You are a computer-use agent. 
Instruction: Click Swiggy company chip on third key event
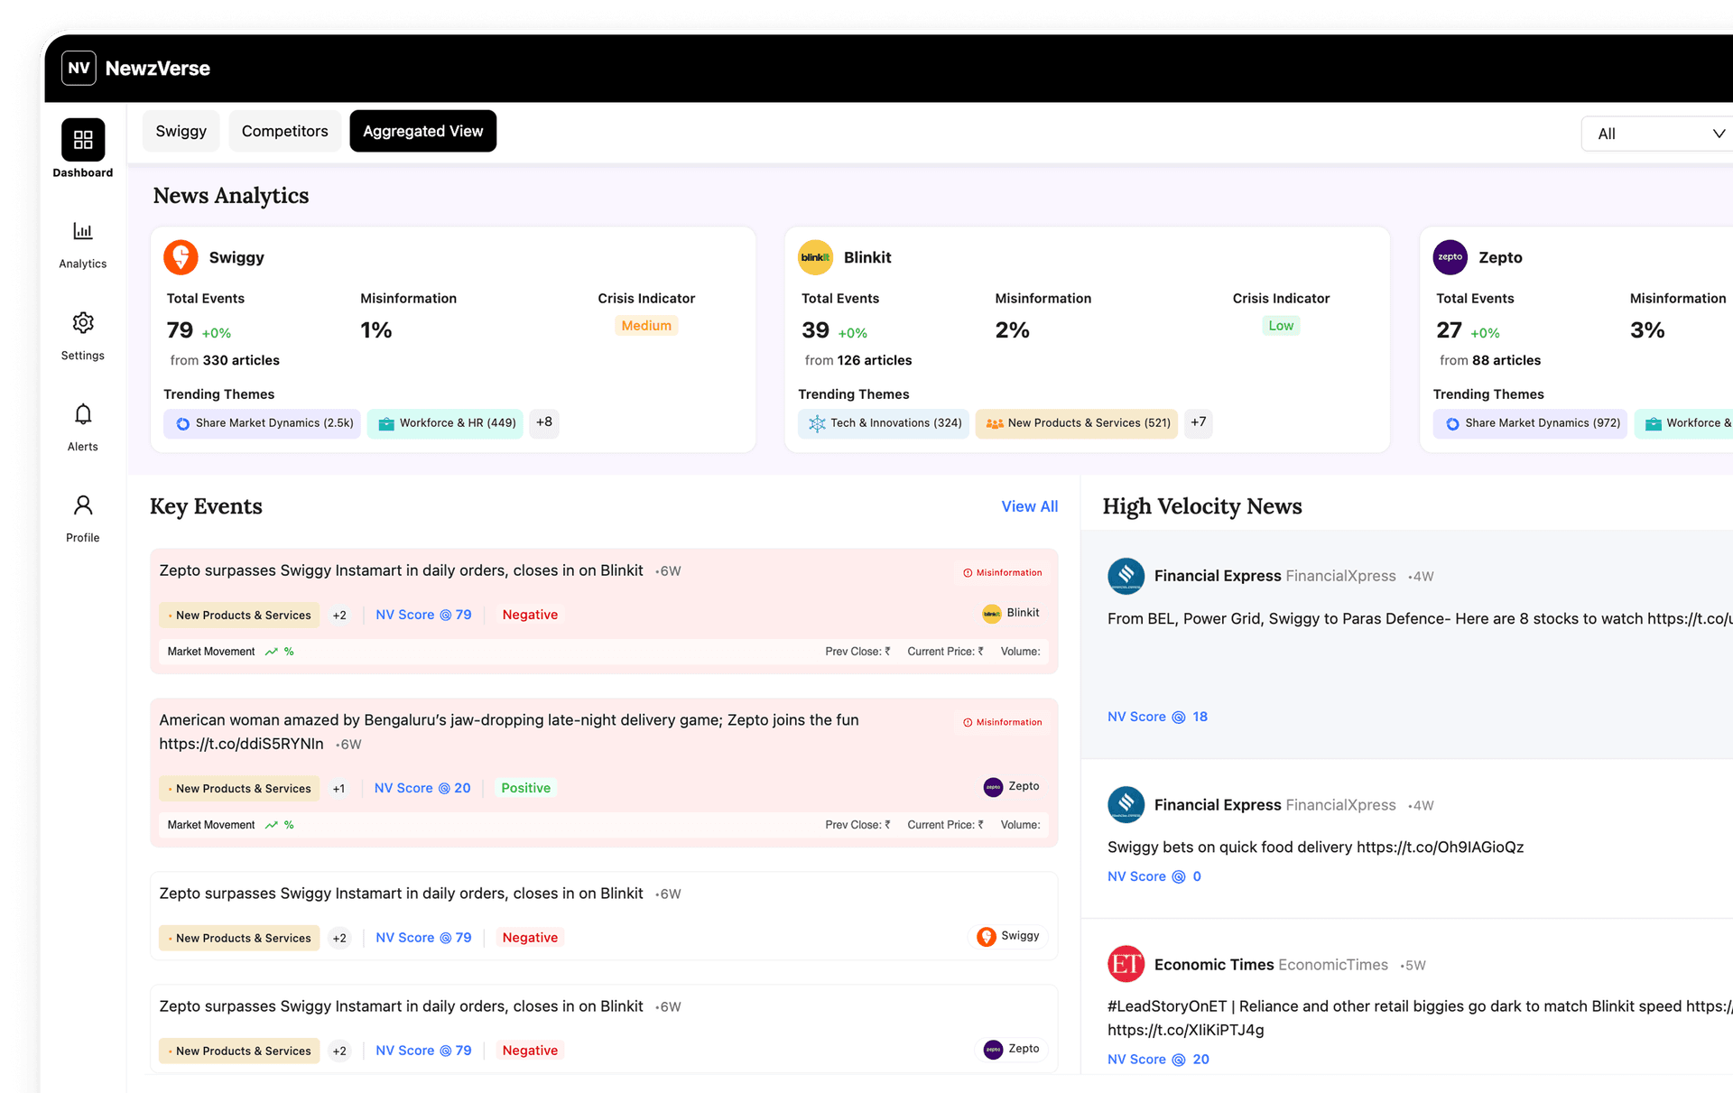[1008, 936]
